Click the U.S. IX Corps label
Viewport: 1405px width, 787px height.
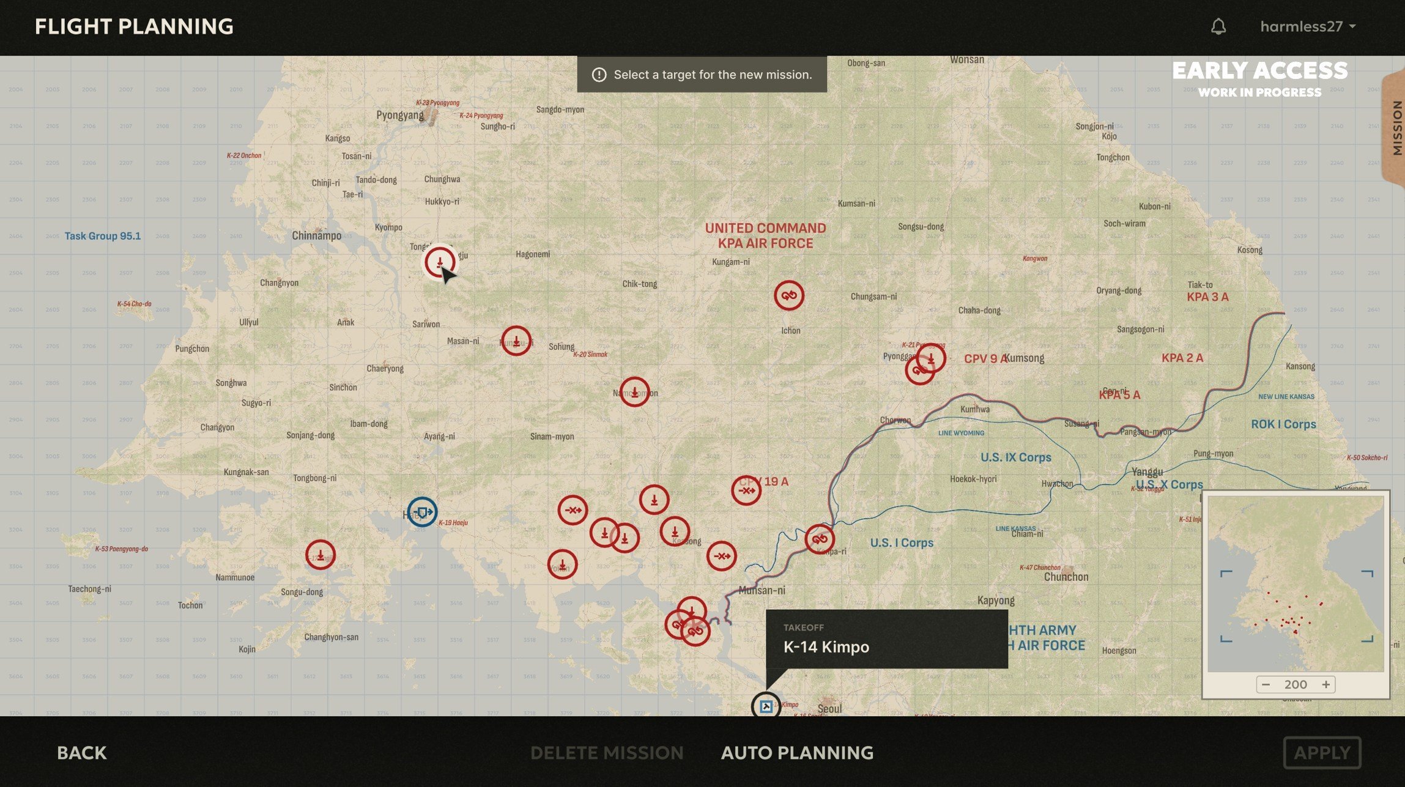[1015, 457]
